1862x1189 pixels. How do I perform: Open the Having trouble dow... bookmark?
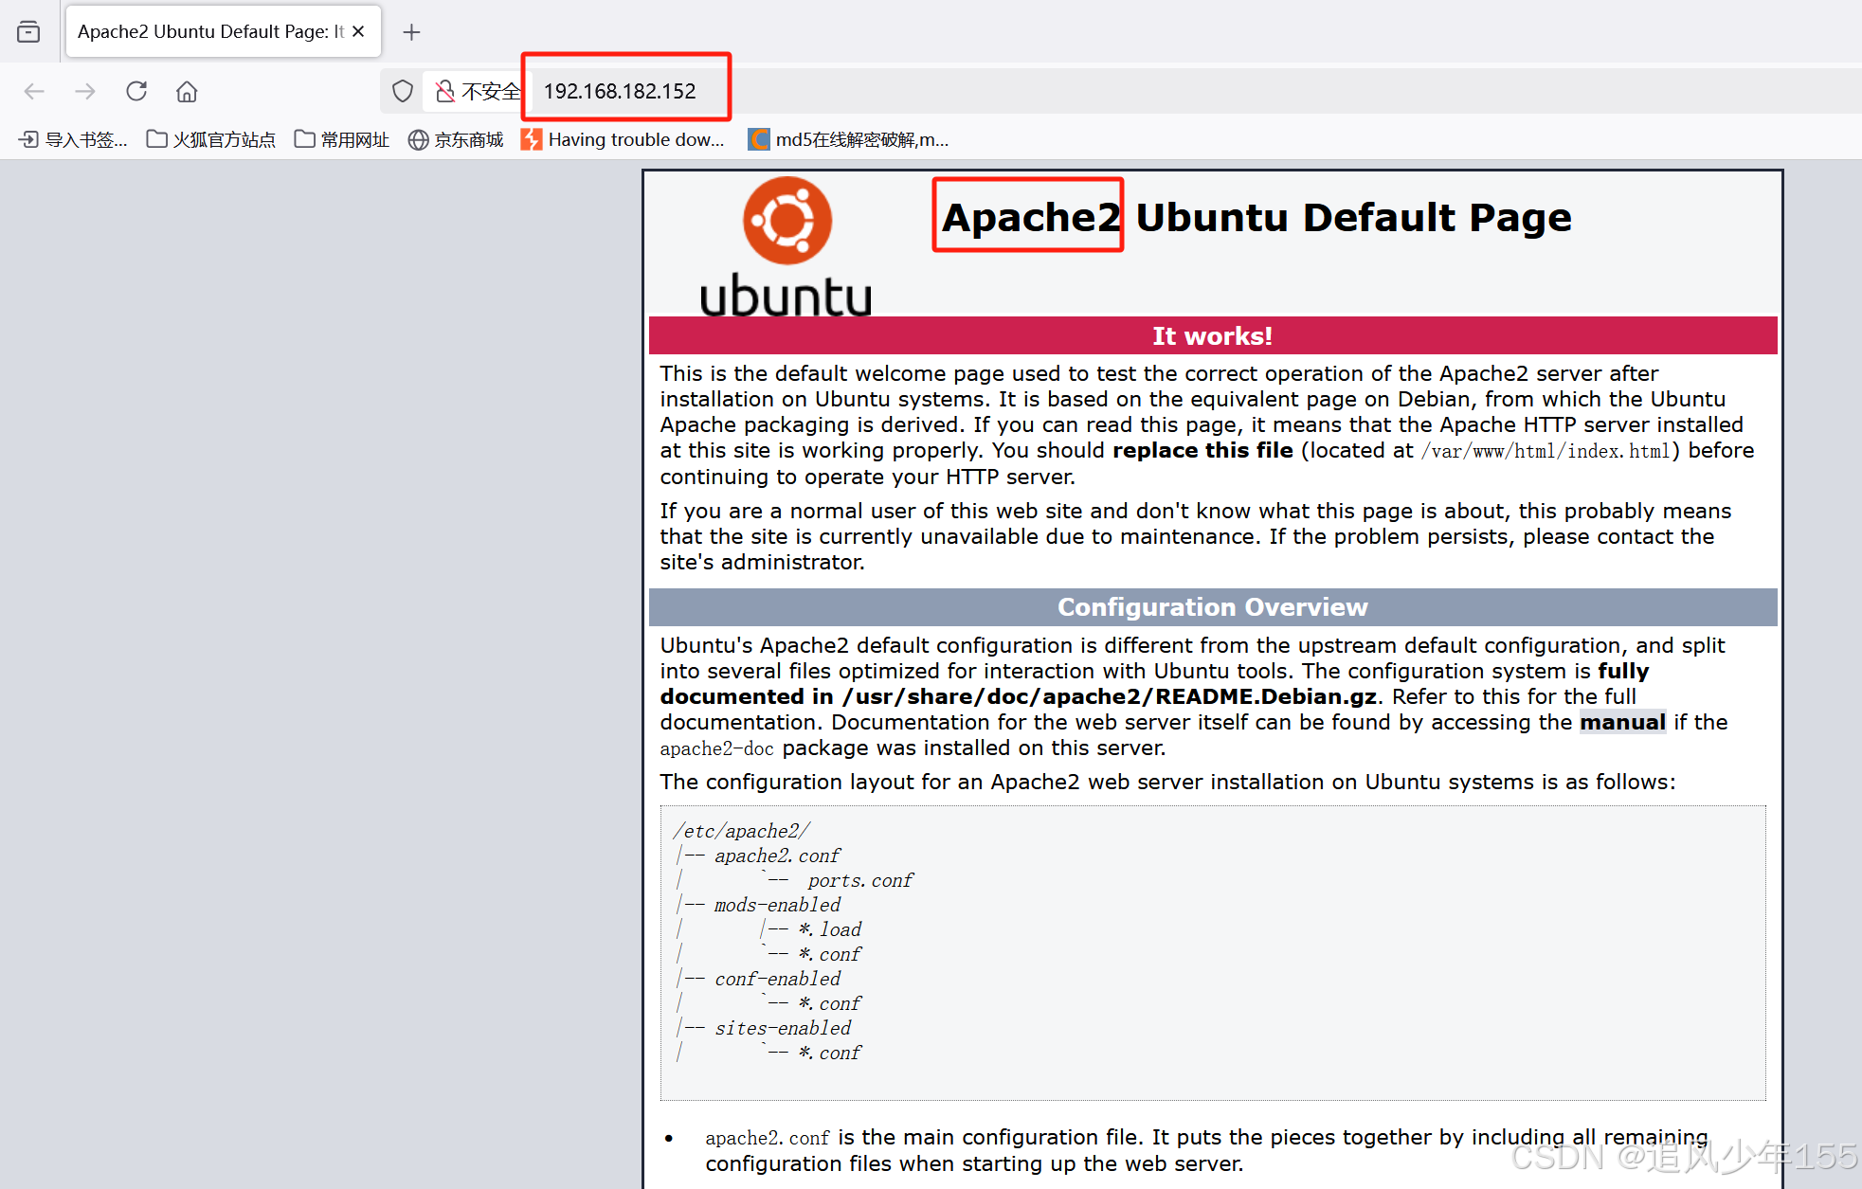624,140
